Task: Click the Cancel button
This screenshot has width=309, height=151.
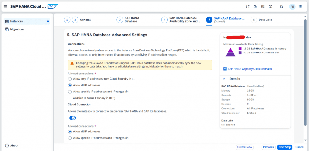Action: click(300, 147)
